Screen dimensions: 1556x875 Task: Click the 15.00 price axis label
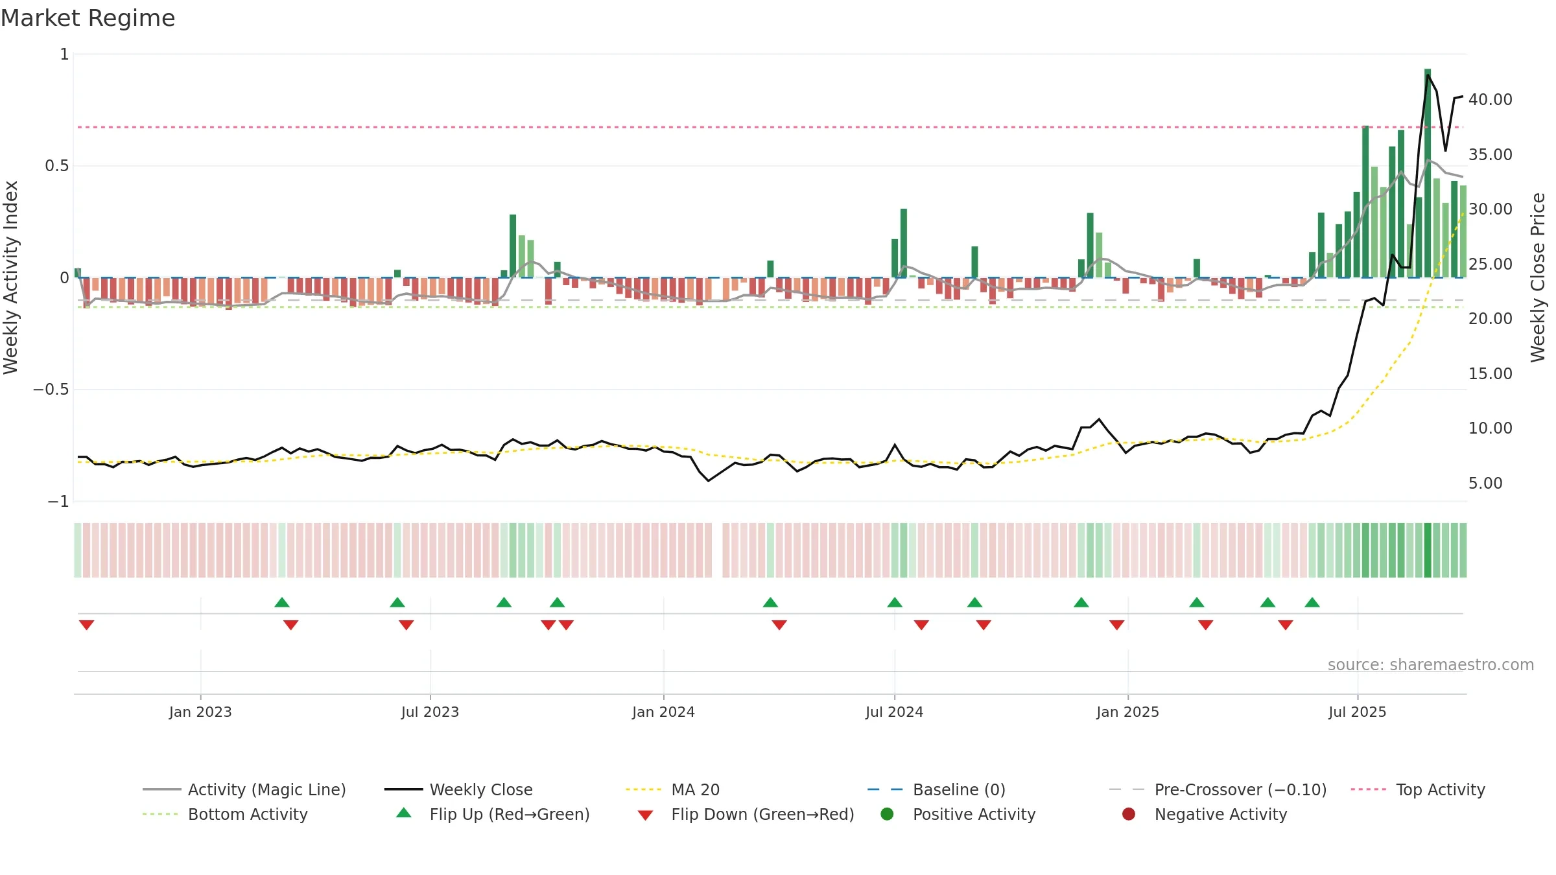[x=1490, y=373]
